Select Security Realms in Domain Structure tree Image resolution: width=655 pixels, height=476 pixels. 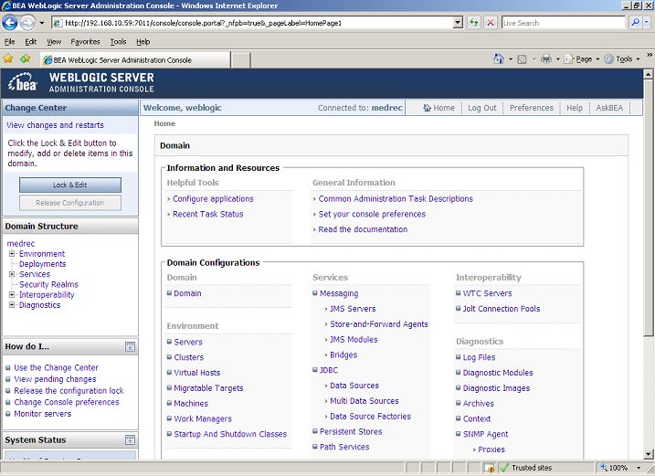pyautogui.click(x=49, y=285)
